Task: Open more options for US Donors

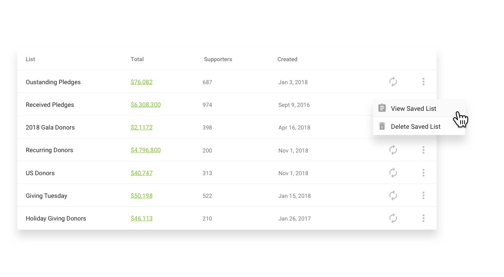Action: [x=423, y=173]
